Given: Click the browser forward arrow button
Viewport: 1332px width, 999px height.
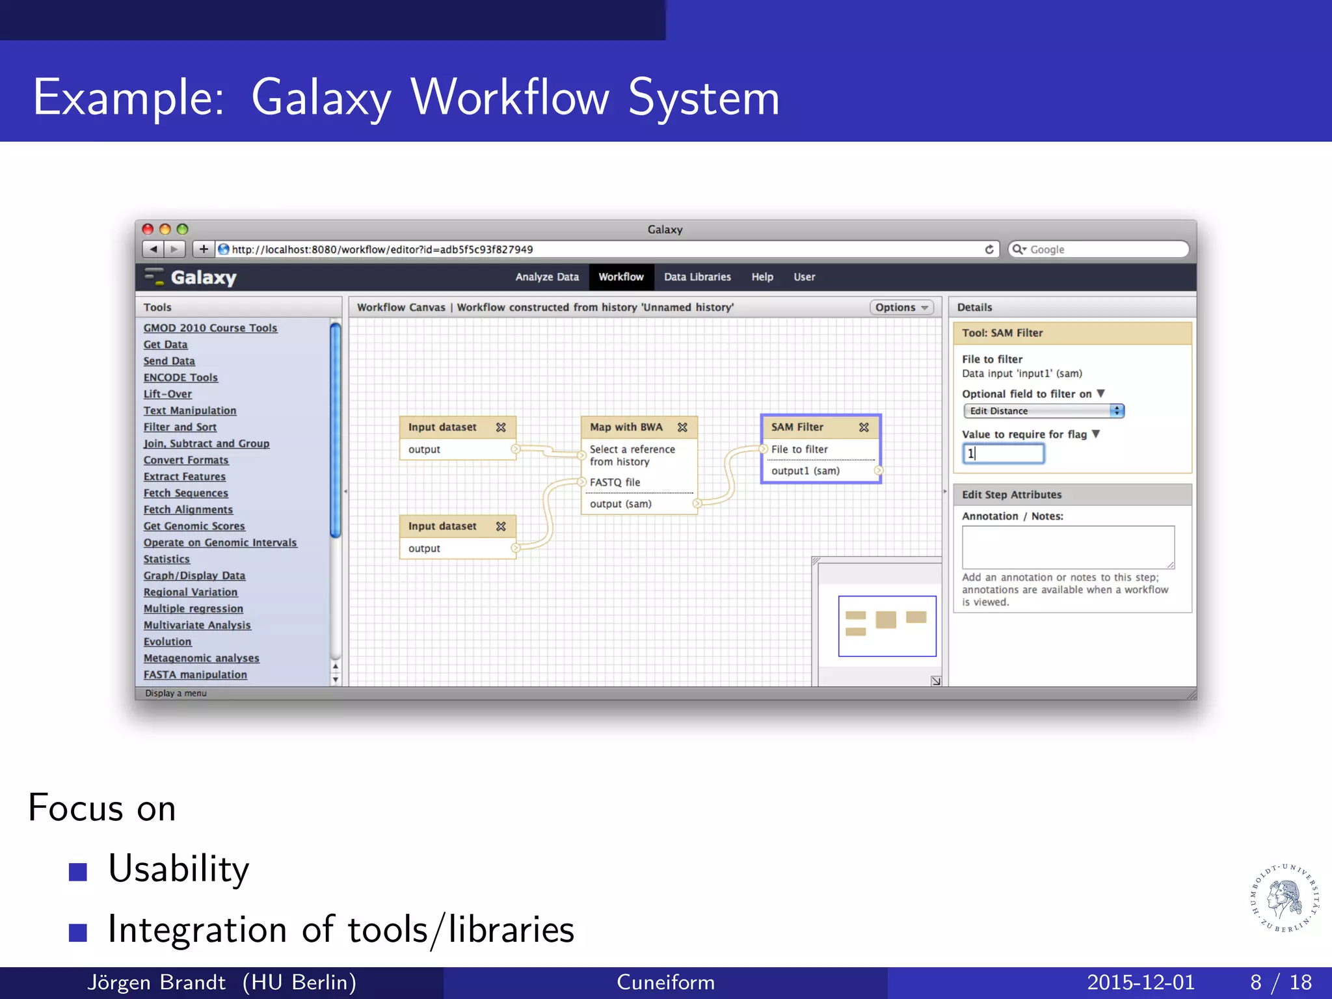Looking at the screenshot, I should point(174,249).
